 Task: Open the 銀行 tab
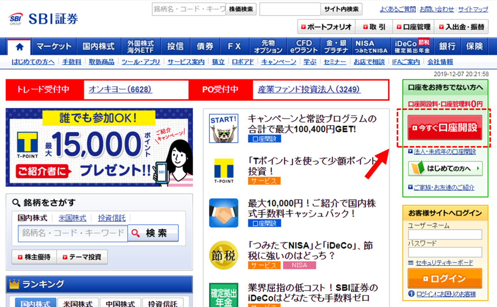[447, 47]
